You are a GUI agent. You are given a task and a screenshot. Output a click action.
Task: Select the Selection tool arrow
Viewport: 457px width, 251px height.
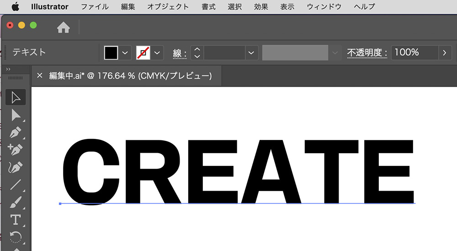[x=16, y=97]
